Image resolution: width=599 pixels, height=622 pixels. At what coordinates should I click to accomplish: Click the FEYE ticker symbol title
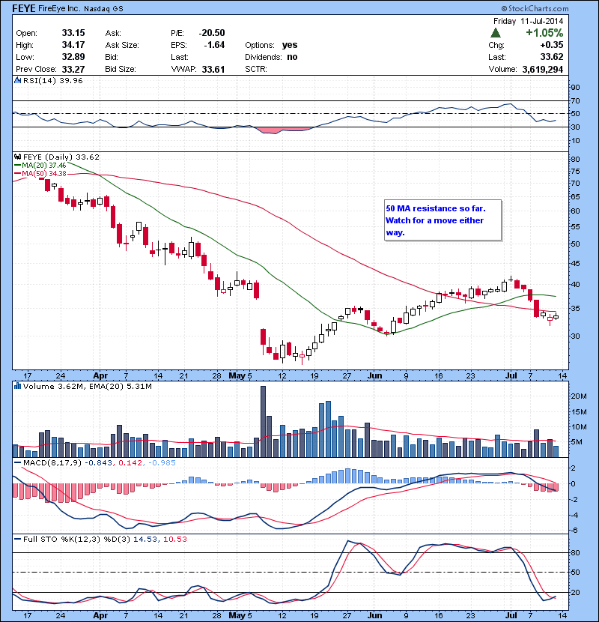(24, 8)
